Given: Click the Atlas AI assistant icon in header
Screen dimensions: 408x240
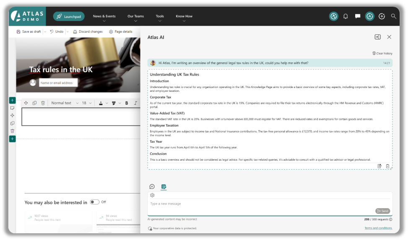Looking at the screenshot, I should [334, 16].
